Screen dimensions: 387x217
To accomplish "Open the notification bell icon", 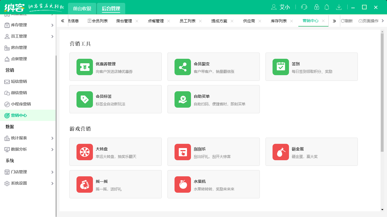I will [327, 7].
